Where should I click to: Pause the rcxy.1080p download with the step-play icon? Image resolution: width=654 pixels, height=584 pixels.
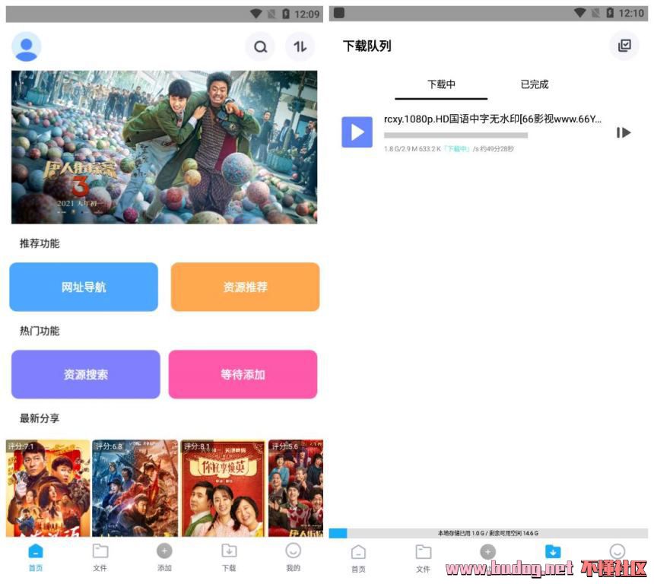coord(624,132)
